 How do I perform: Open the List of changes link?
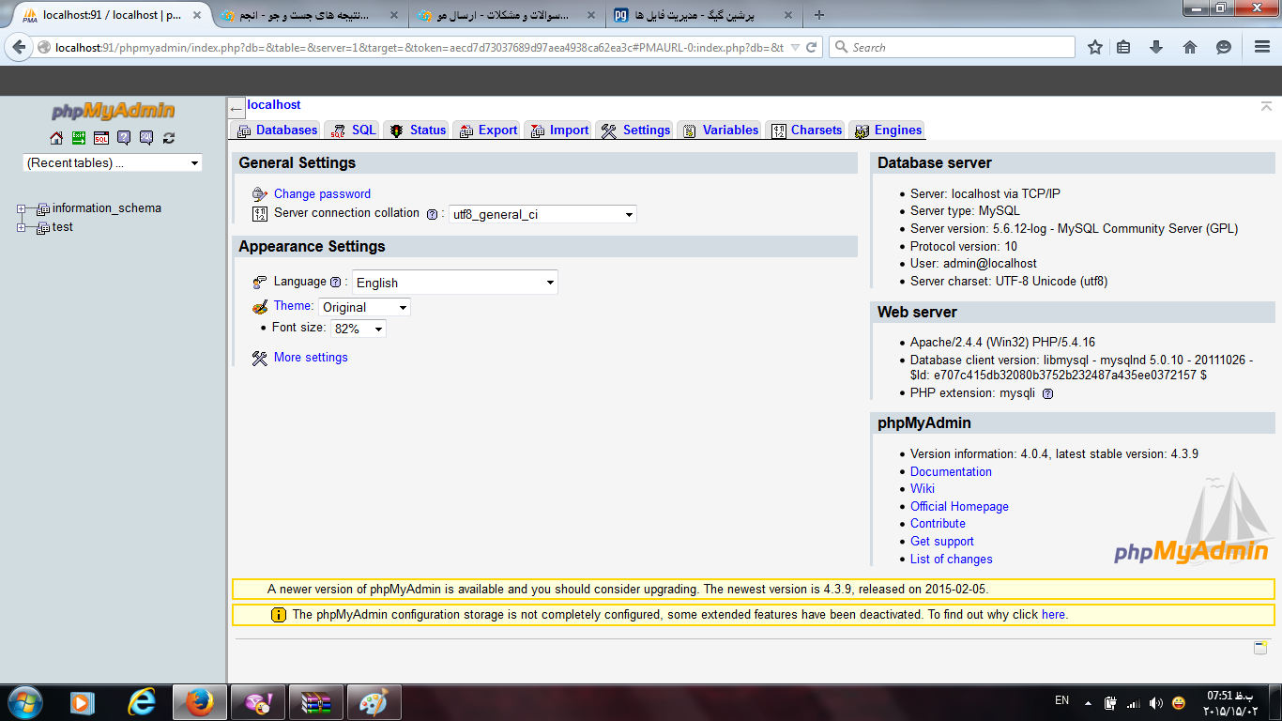[x=951, y=560]
